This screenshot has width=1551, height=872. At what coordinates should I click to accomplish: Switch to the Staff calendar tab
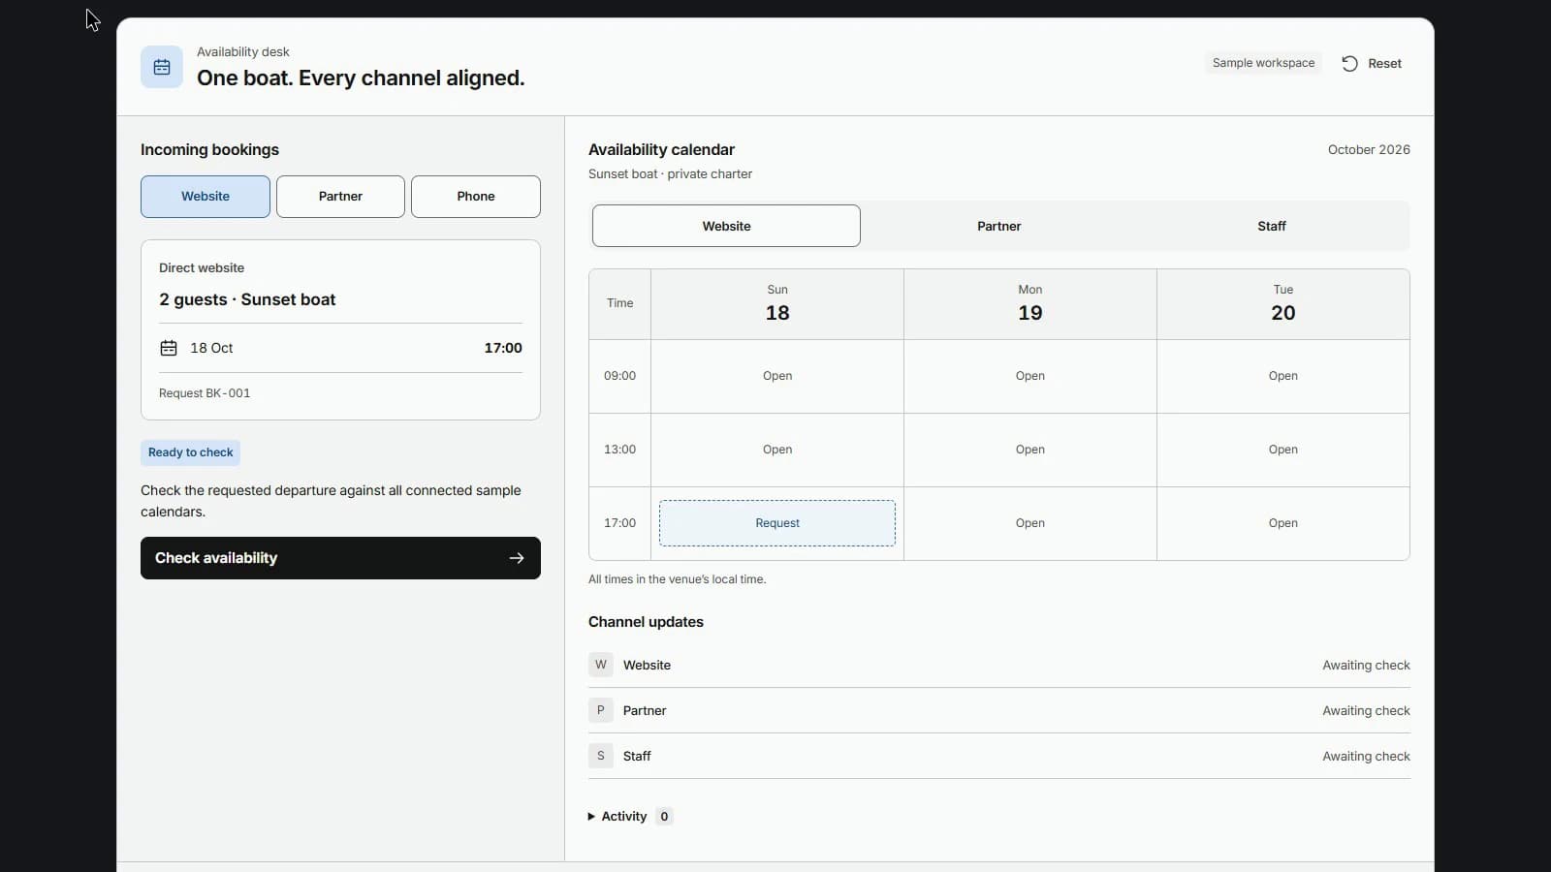point(1272,226)
